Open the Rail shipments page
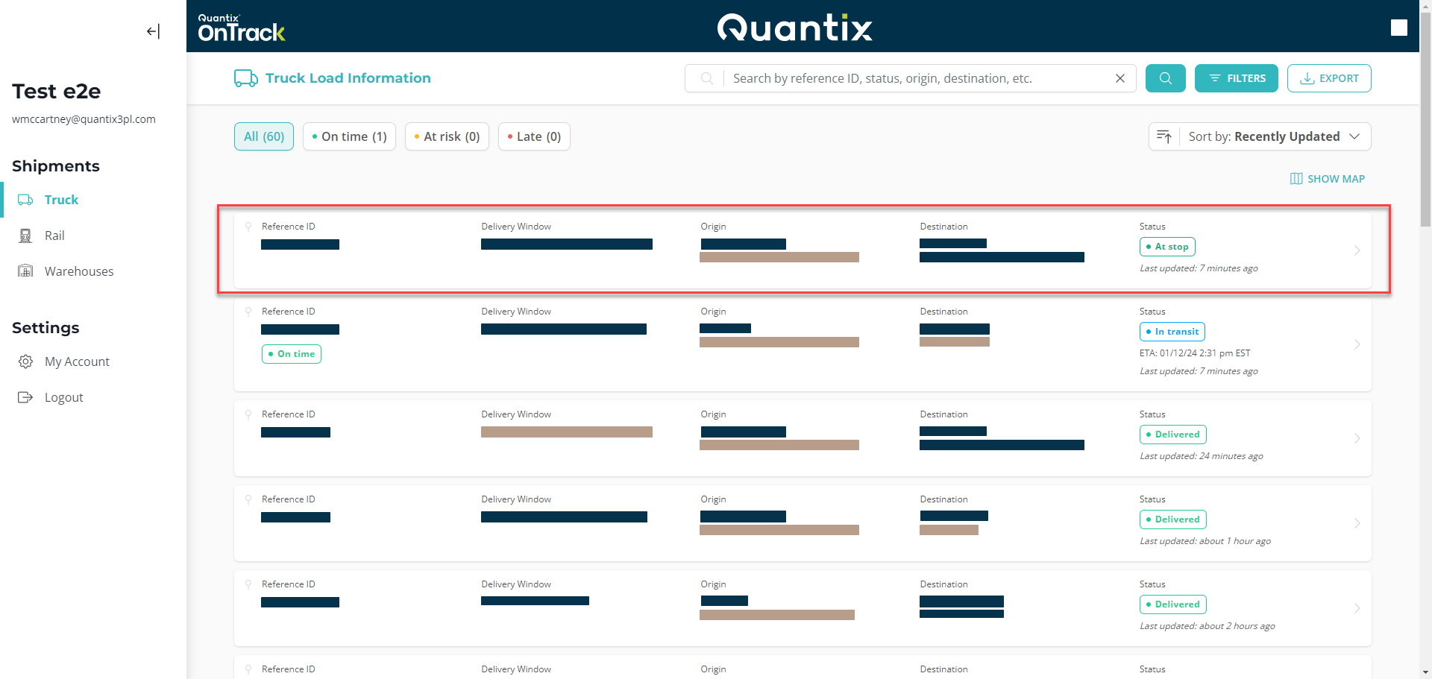Screen dimensions: 1432x679 point(54,236)
